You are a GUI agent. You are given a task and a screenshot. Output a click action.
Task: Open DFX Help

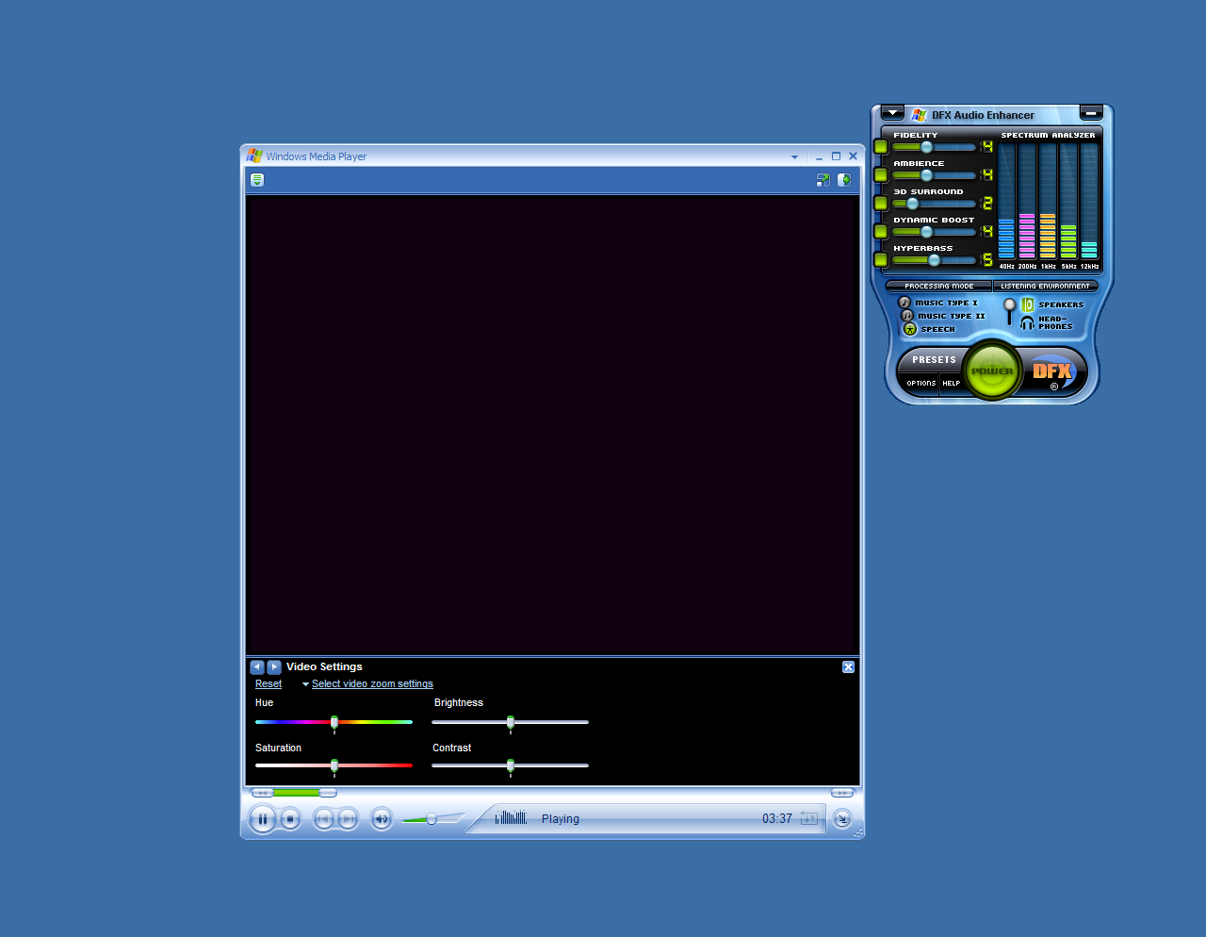tap(952, 383)
